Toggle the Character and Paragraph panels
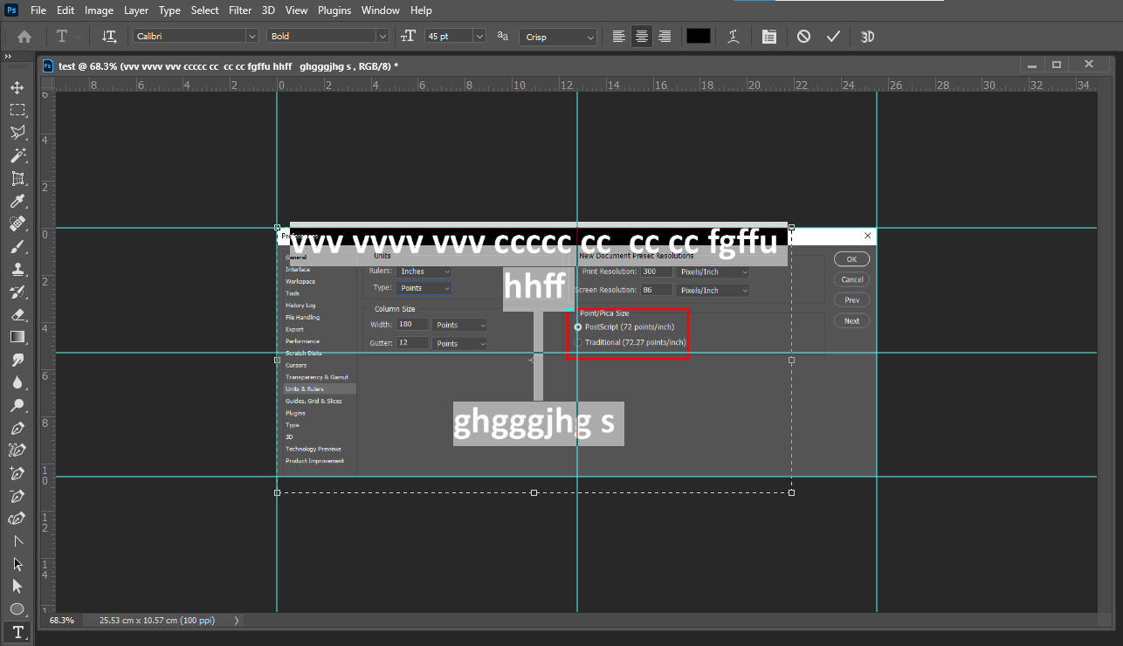The height and width of the screenshot is (646, 1123). (x=768, y=36)
